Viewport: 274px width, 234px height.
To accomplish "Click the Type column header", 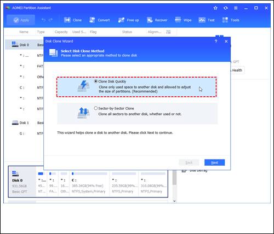I will coord(41,32).
